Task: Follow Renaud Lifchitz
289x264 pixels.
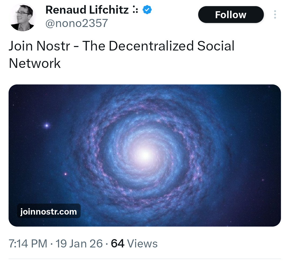Action: point(231,14)
